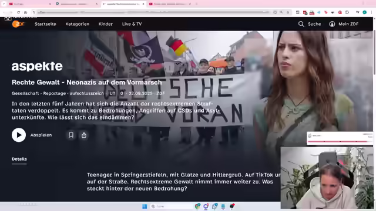Open a new browser tab with plus button
This screenshot has height=211, width=376.
pyautogui.click(x=196, y=4)
